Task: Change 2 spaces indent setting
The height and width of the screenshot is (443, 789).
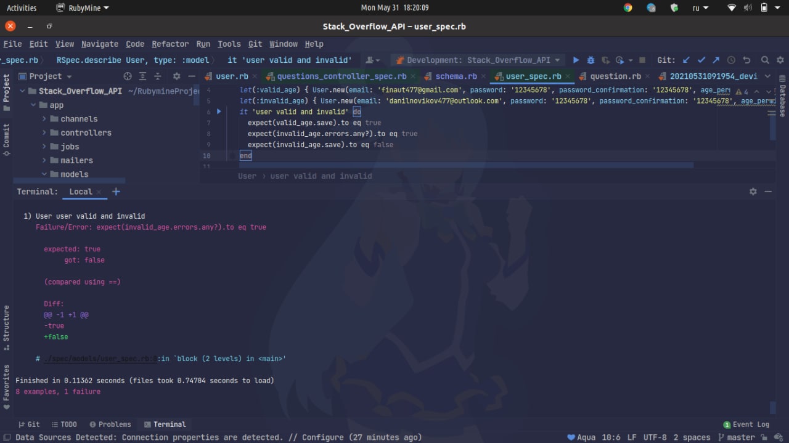Action: (x=692, y=437)
